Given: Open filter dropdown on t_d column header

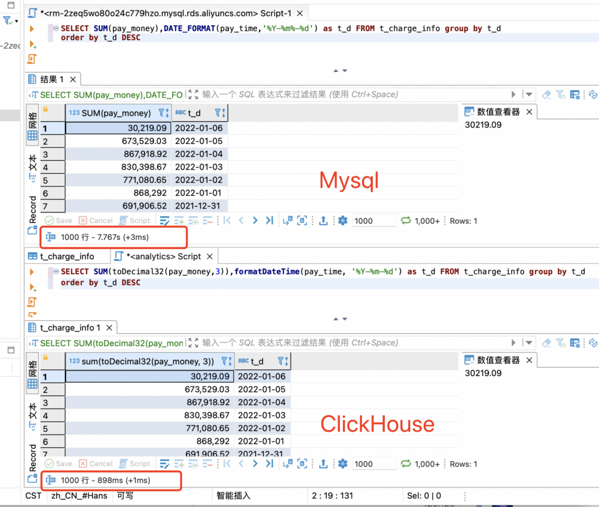Looking at the screenshot, I should pyautogui.click(x=218, y=112).
